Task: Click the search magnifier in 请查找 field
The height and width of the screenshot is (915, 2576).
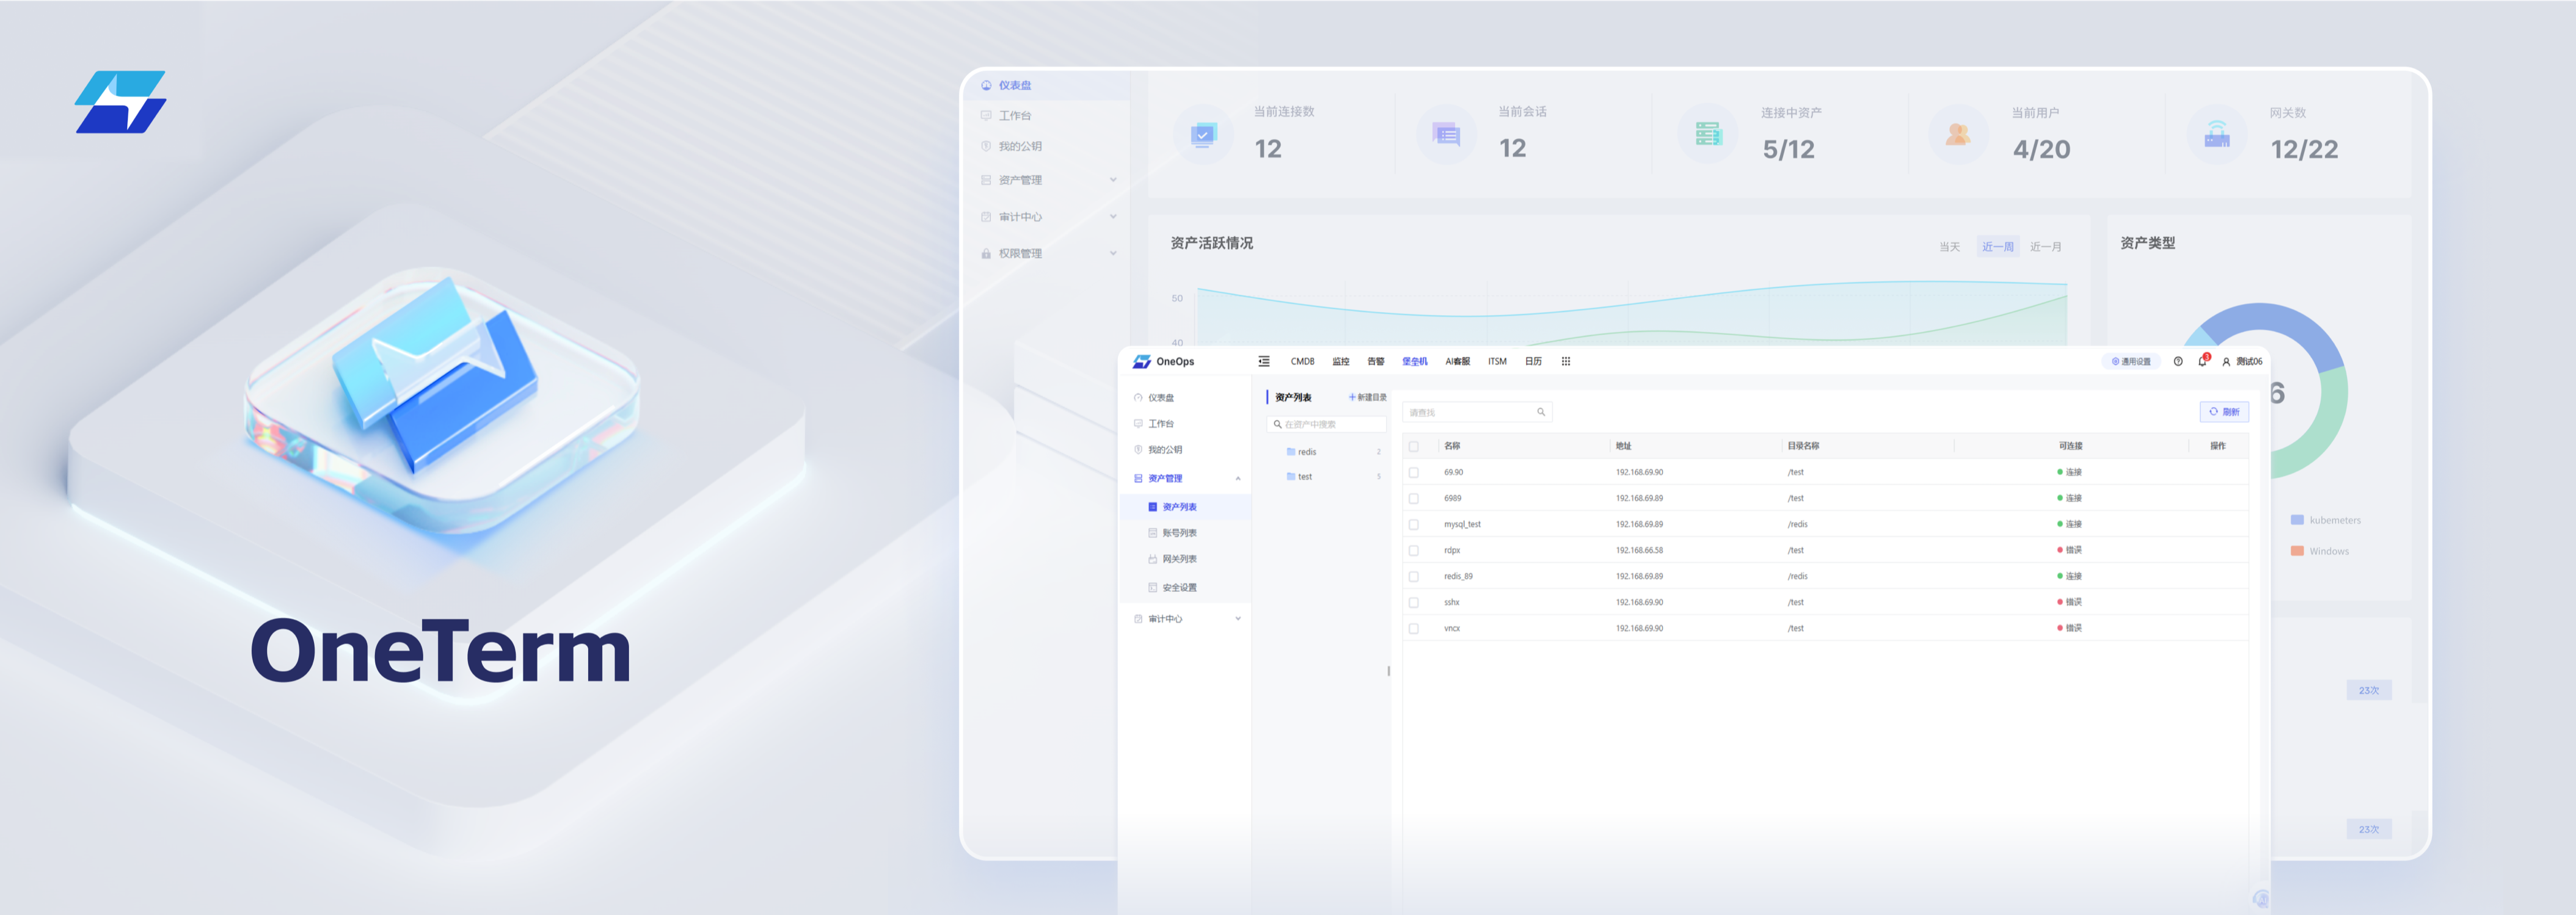Action: 1541,411
